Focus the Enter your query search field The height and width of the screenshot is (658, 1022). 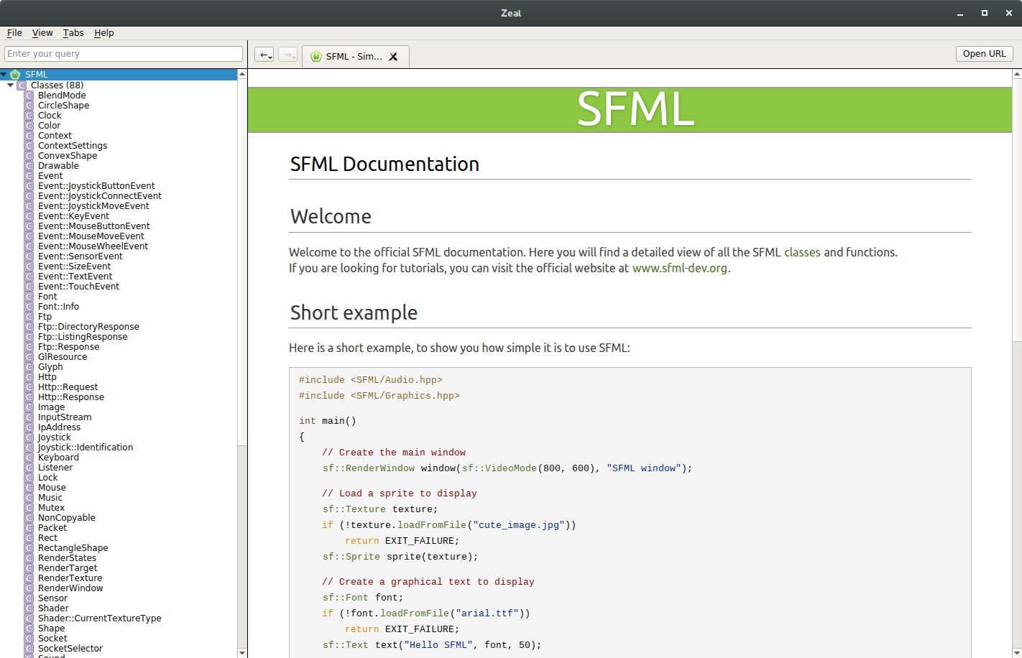click(124, 54)
